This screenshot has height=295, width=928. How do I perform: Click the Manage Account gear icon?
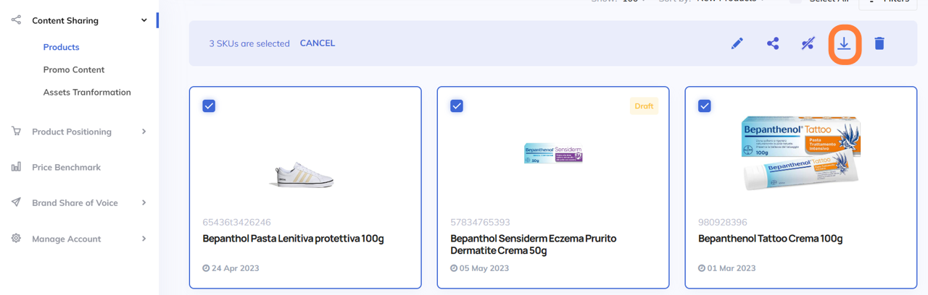(16, 239)
